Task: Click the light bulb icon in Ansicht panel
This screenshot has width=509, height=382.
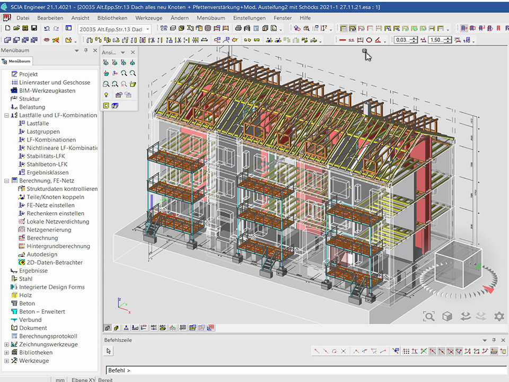Action: 106,95
